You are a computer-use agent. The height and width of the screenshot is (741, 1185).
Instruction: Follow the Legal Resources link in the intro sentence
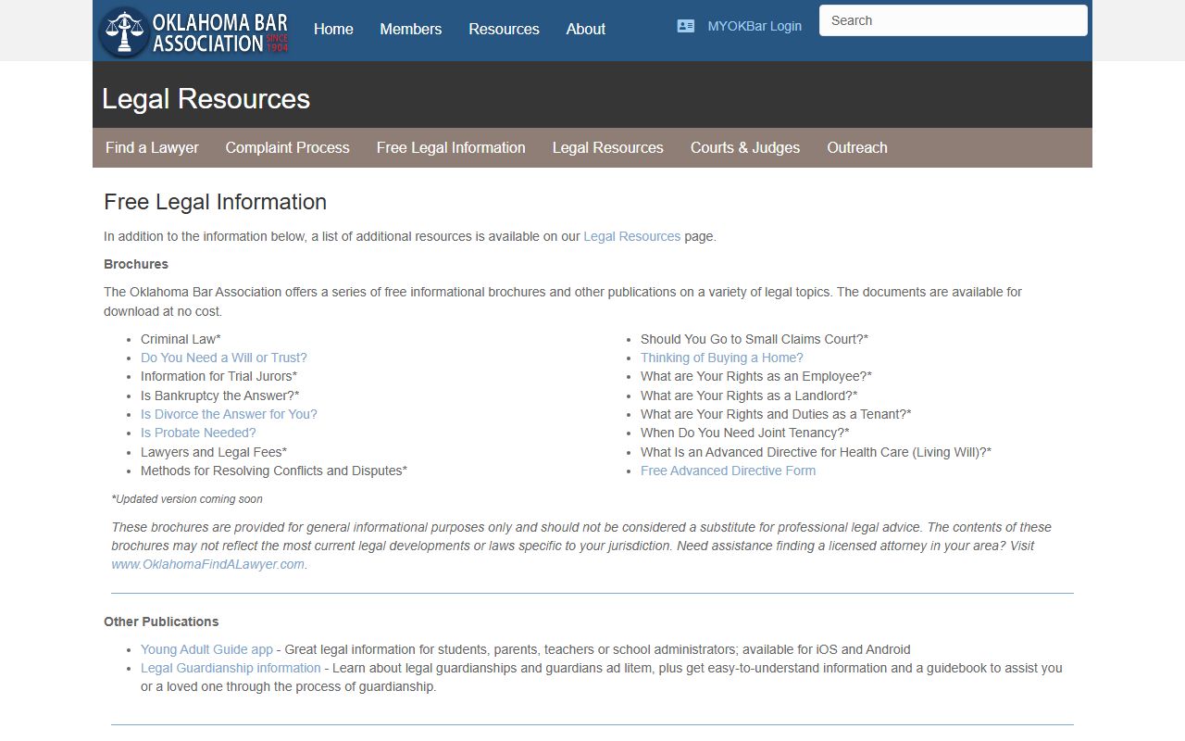point(632,236)
